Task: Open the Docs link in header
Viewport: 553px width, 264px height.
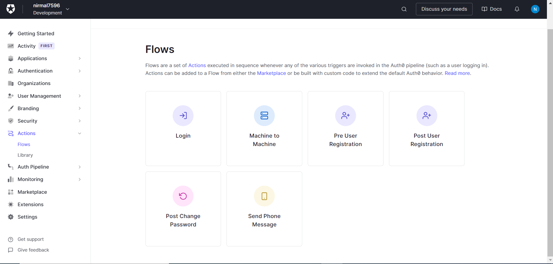Action: pos(492,9)
